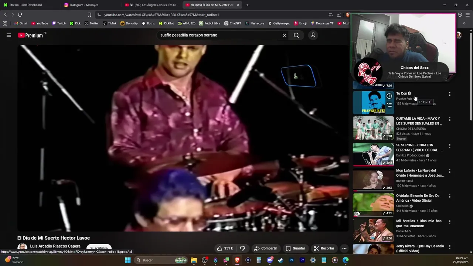The image size is (473, 266).
Task: Show more bookmarks with the chevron
Action: pos(464,23)
